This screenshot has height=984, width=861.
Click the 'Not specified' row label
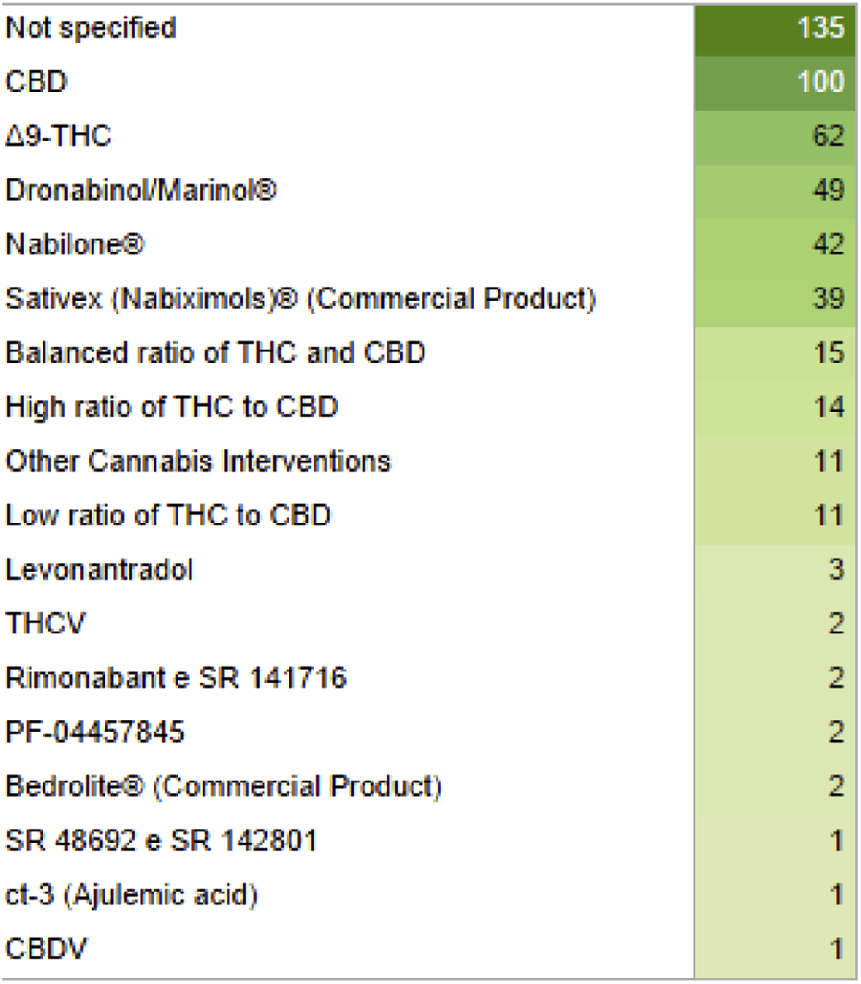[91, 28]
